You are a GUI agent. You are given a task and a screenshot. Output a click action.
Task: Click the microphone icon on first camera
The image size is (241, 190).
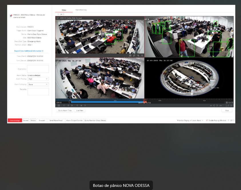[x=142, y=55]
